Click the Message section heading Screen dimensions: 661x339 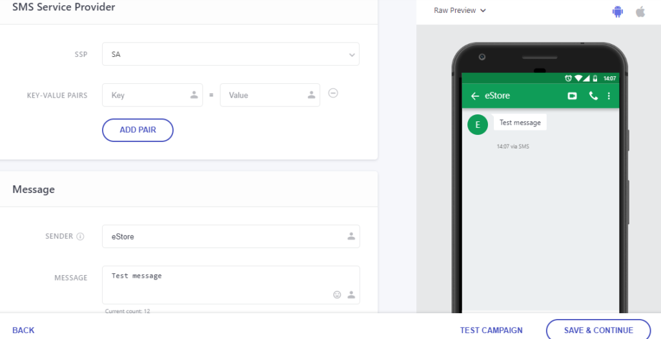pos(34,189)
